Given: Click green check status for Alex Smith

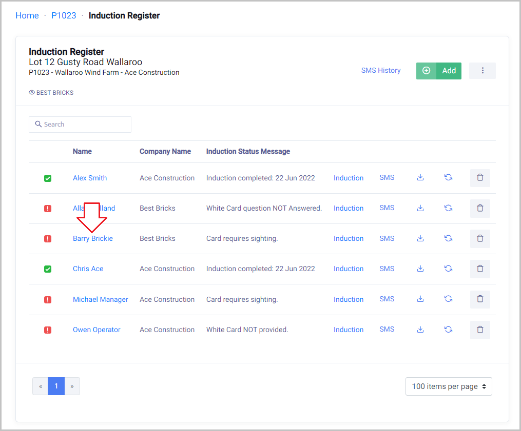Looking at the screenshot, I should (48, 178).
